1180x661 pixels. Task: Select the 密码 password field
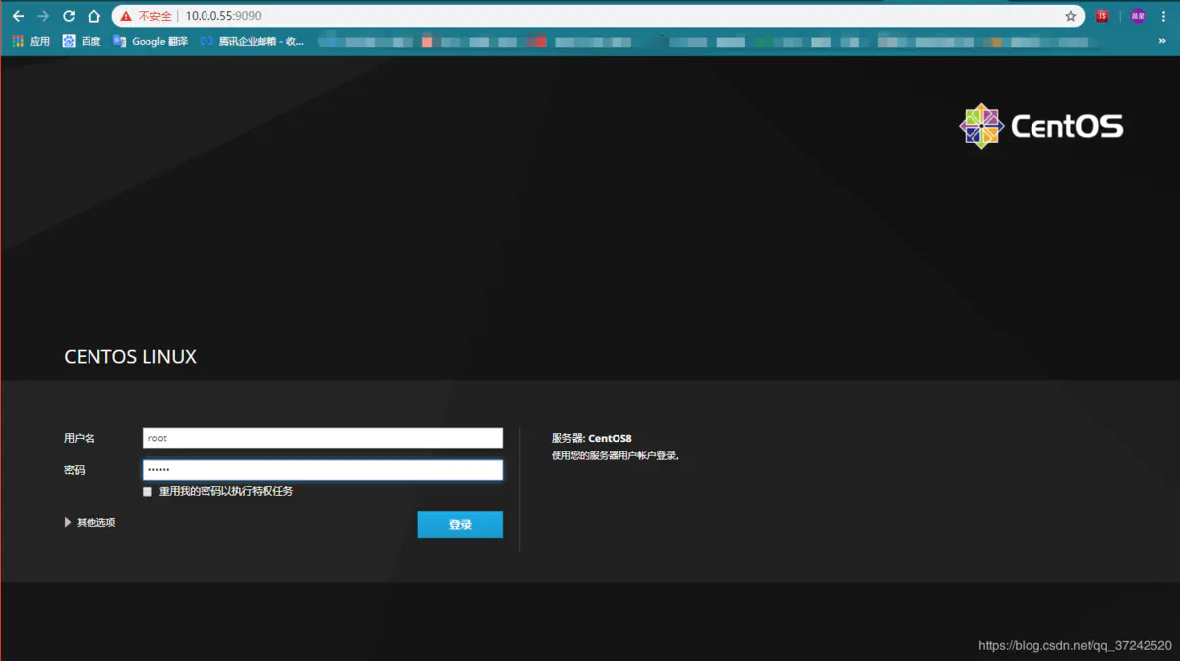coord(323,470)
